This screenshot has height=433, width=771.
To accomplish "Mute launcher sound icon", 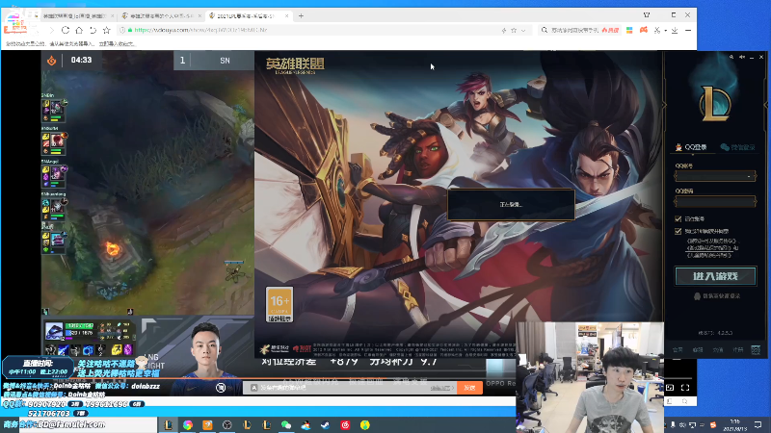I will [742, 57].
